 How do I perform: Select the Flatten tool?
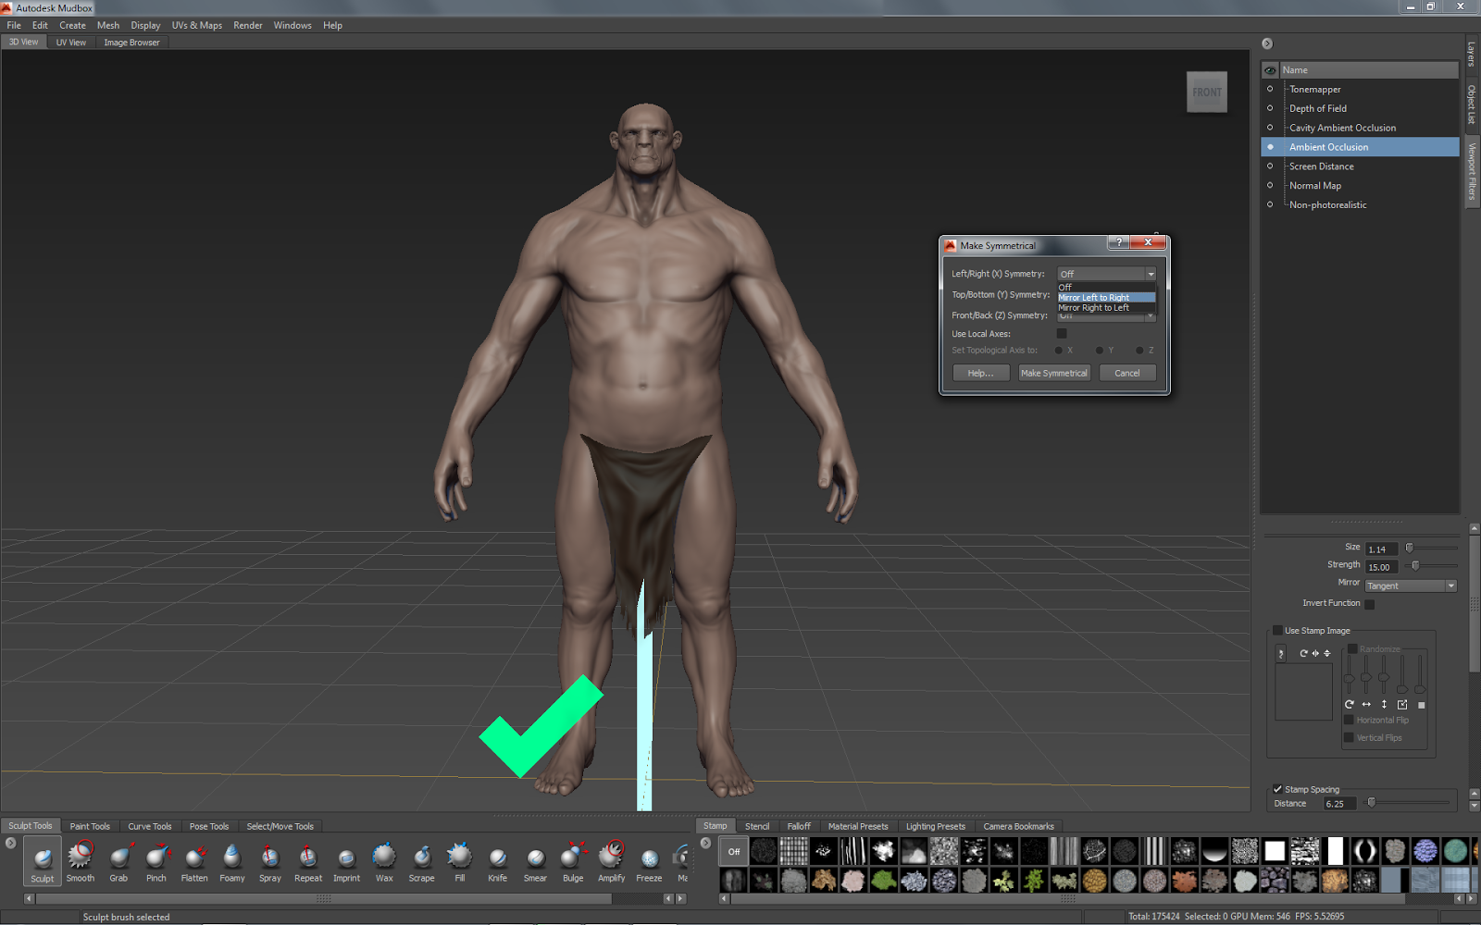point(194,860)
